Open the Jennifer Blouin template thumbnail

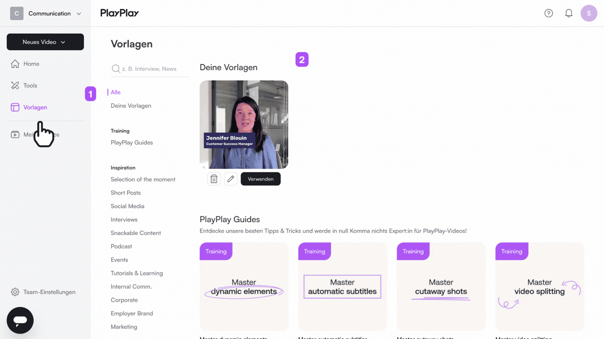[244, 125]
